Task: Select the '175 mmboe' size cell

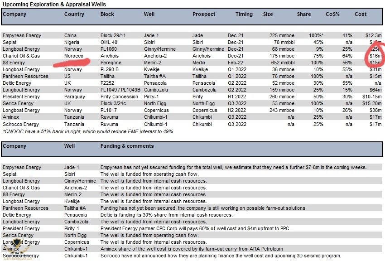Action: pos(282,56)
